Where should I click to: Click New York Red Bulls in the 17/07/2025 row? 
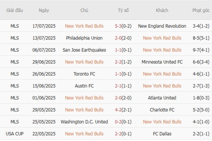(84, 26)
